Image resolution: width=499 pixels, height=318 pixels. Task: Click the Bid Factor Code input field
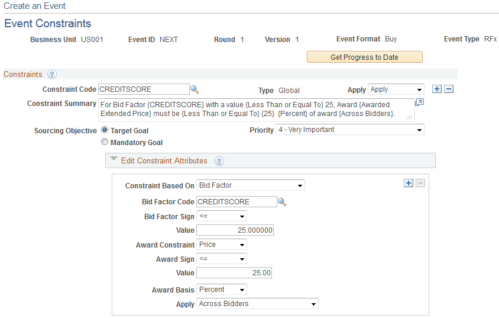(x=236, y=202)
